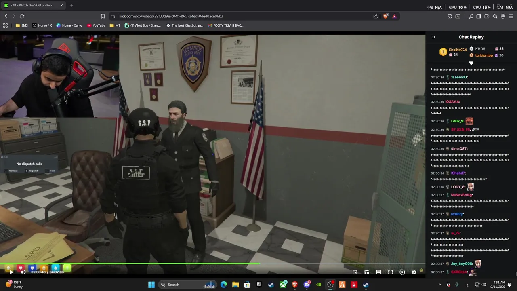Viewport: 517px width, 291px height.
Task: Click chat username NaNaxBoNg
Action: (x=462, y=195)
